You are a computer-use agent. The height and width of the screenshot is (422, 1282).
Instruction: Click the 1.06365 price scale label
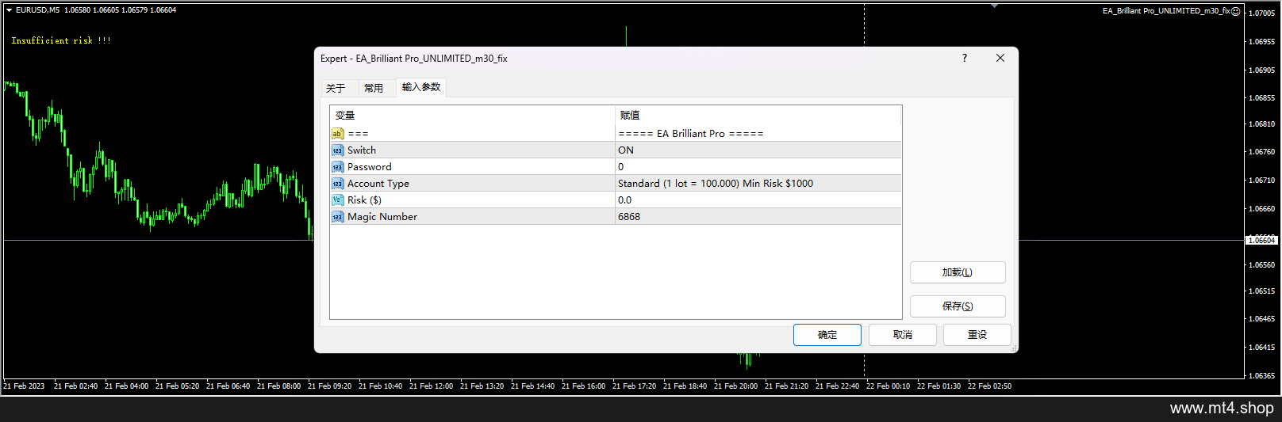(1262, 376)
